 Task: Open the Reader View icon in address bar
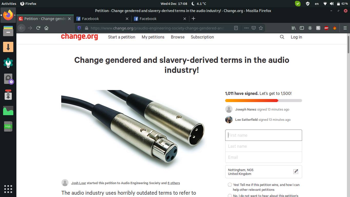tap(236, 28)
